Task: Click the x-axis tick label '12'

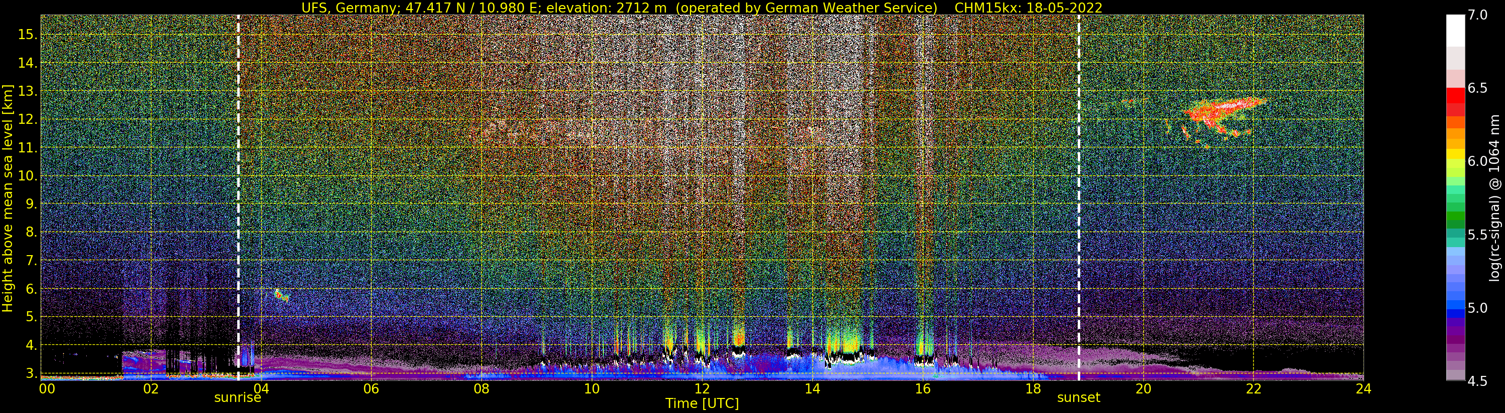Action: point(702,389)
